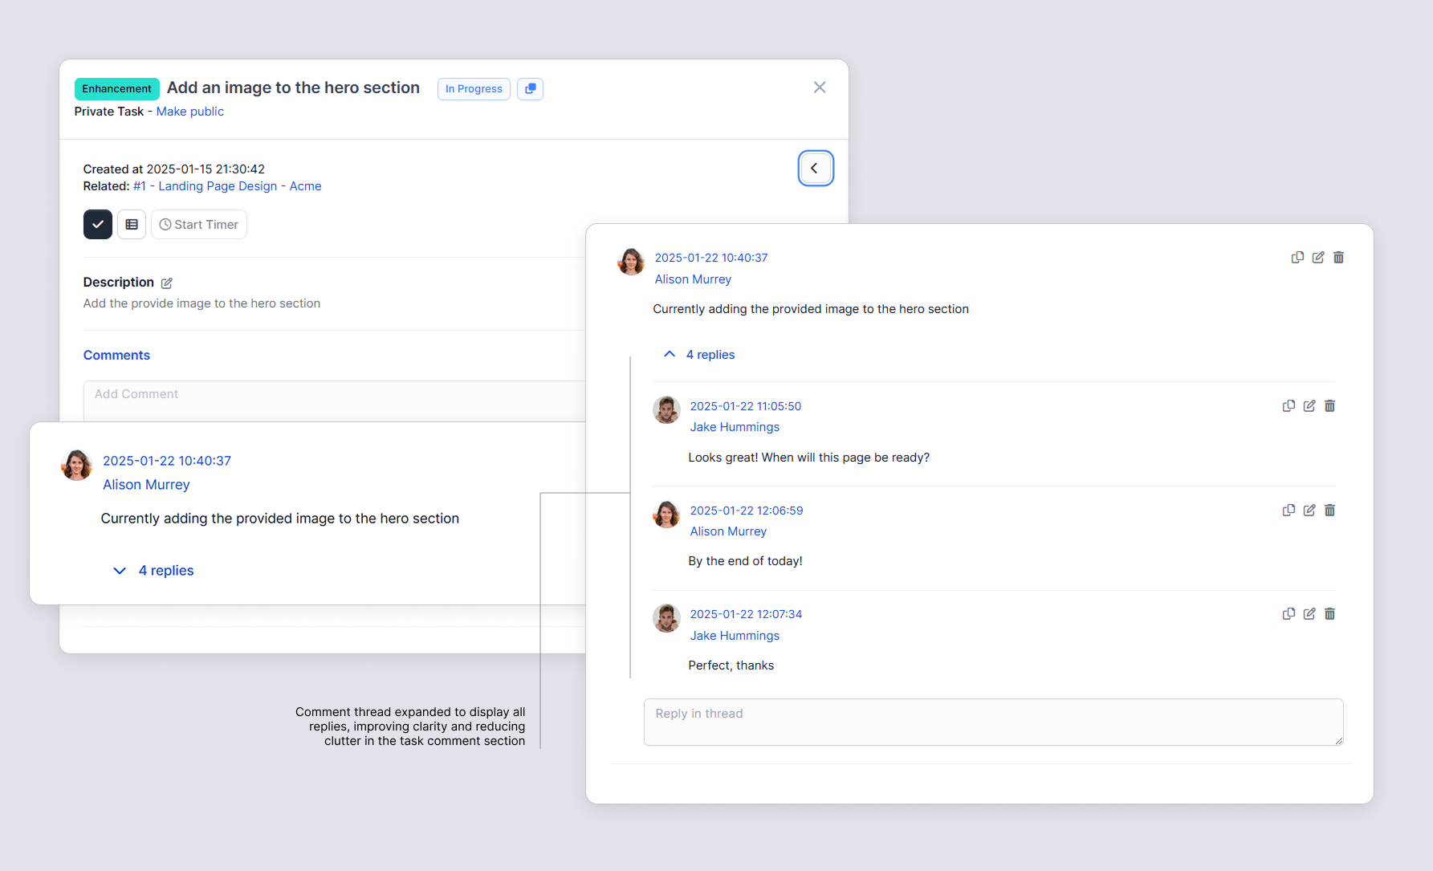Open the related Landing Page Design - Acme link
This screenshot has height=871, width=1433.
(227, 186)
